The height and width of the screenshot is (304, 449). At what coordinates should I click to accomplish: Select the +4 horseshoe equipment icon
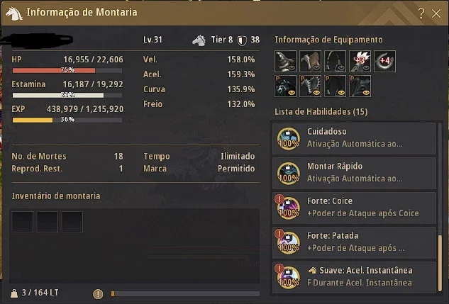[x=385, y=61]
